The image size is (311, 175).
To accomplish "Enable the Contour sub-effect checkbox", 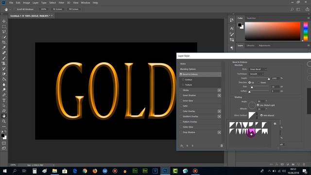I will click(x=183, y=80).
